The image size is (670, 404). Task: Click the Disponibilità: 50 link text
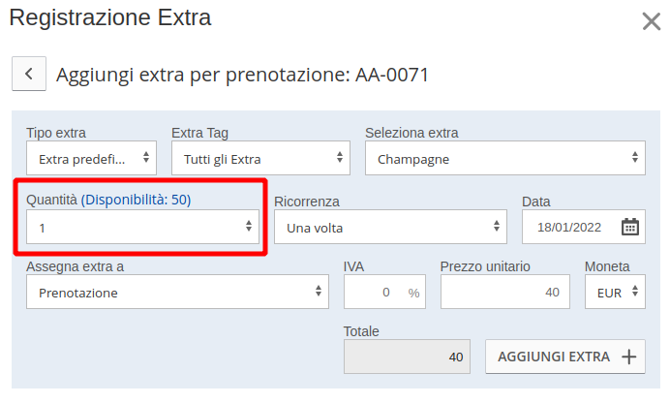coord(136,200)
